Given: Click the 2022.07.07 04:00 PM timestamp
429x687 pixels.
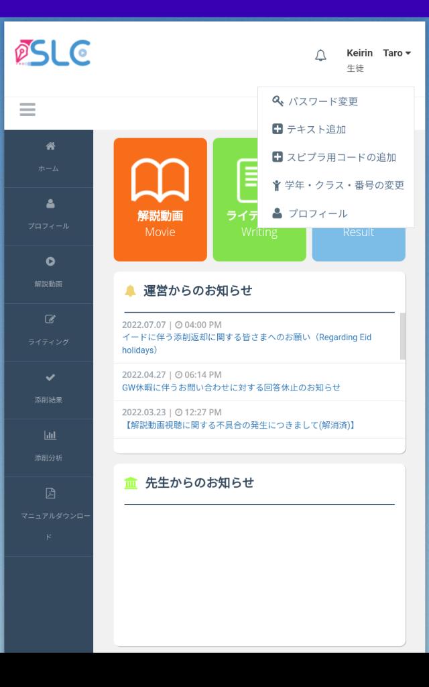Looking at the screenshot, I should [172, 325].
